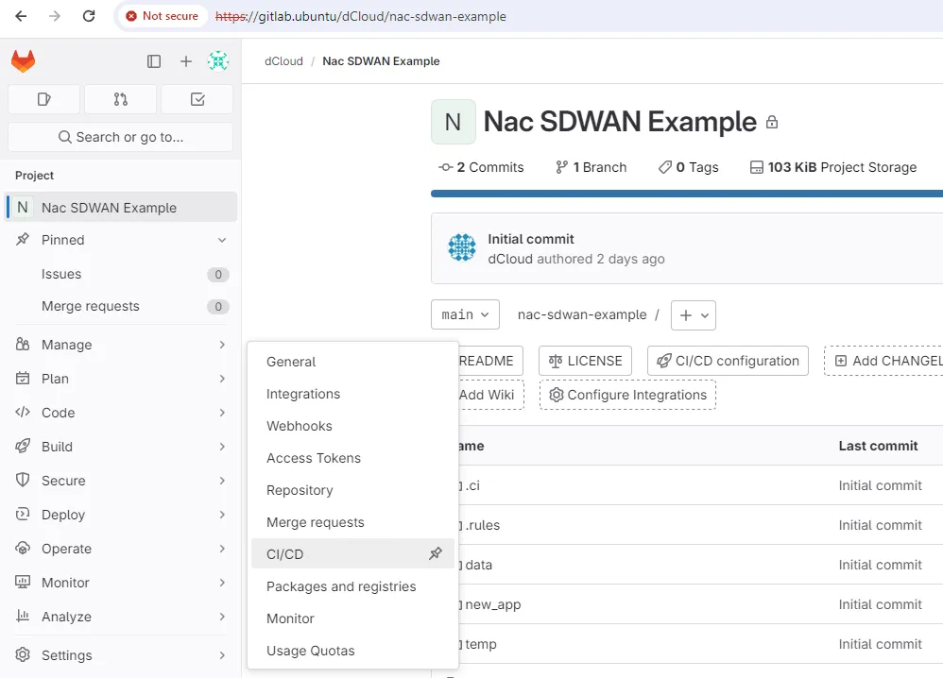
Task: Choose Webhooks from the settings flyout
Action: [x=300, y=426]
